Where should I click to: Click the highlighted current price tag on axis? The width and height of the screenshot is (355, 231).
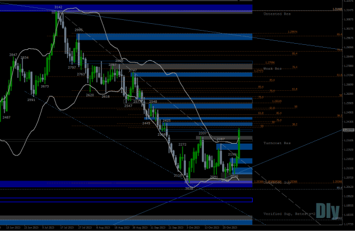[349, 130]
